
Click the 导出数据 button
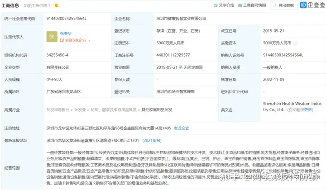click(284, 5)
